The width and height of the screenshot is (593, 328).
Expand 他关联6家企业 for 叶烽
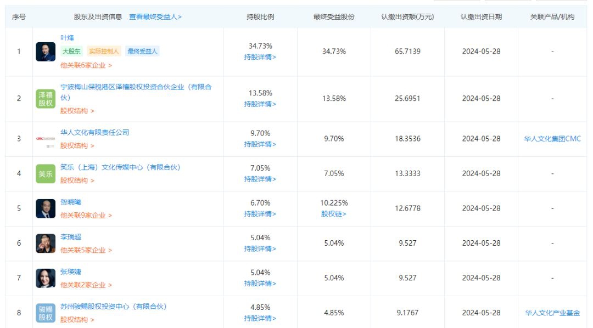[86, 65]
